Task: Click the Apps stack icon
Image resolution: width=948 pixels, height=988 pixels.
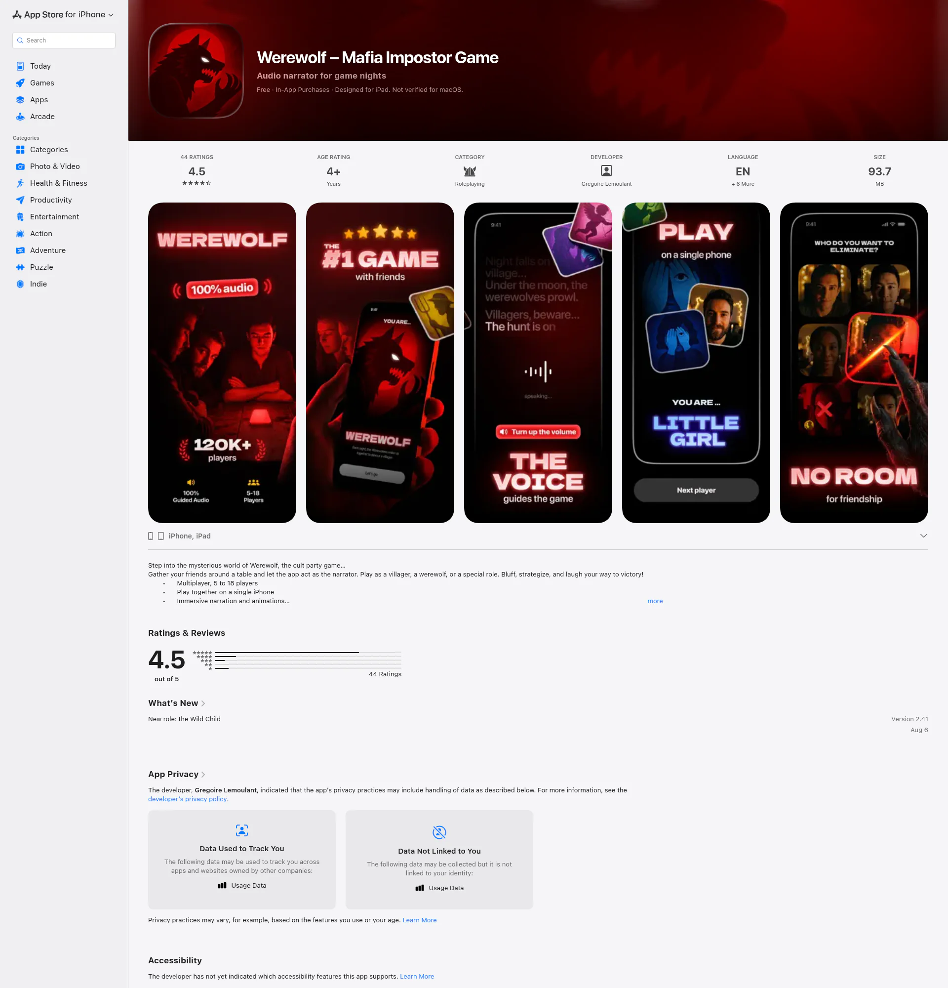Action: 20,100
